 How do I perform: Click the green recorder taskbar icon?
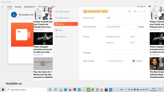[x=88, y=90]
